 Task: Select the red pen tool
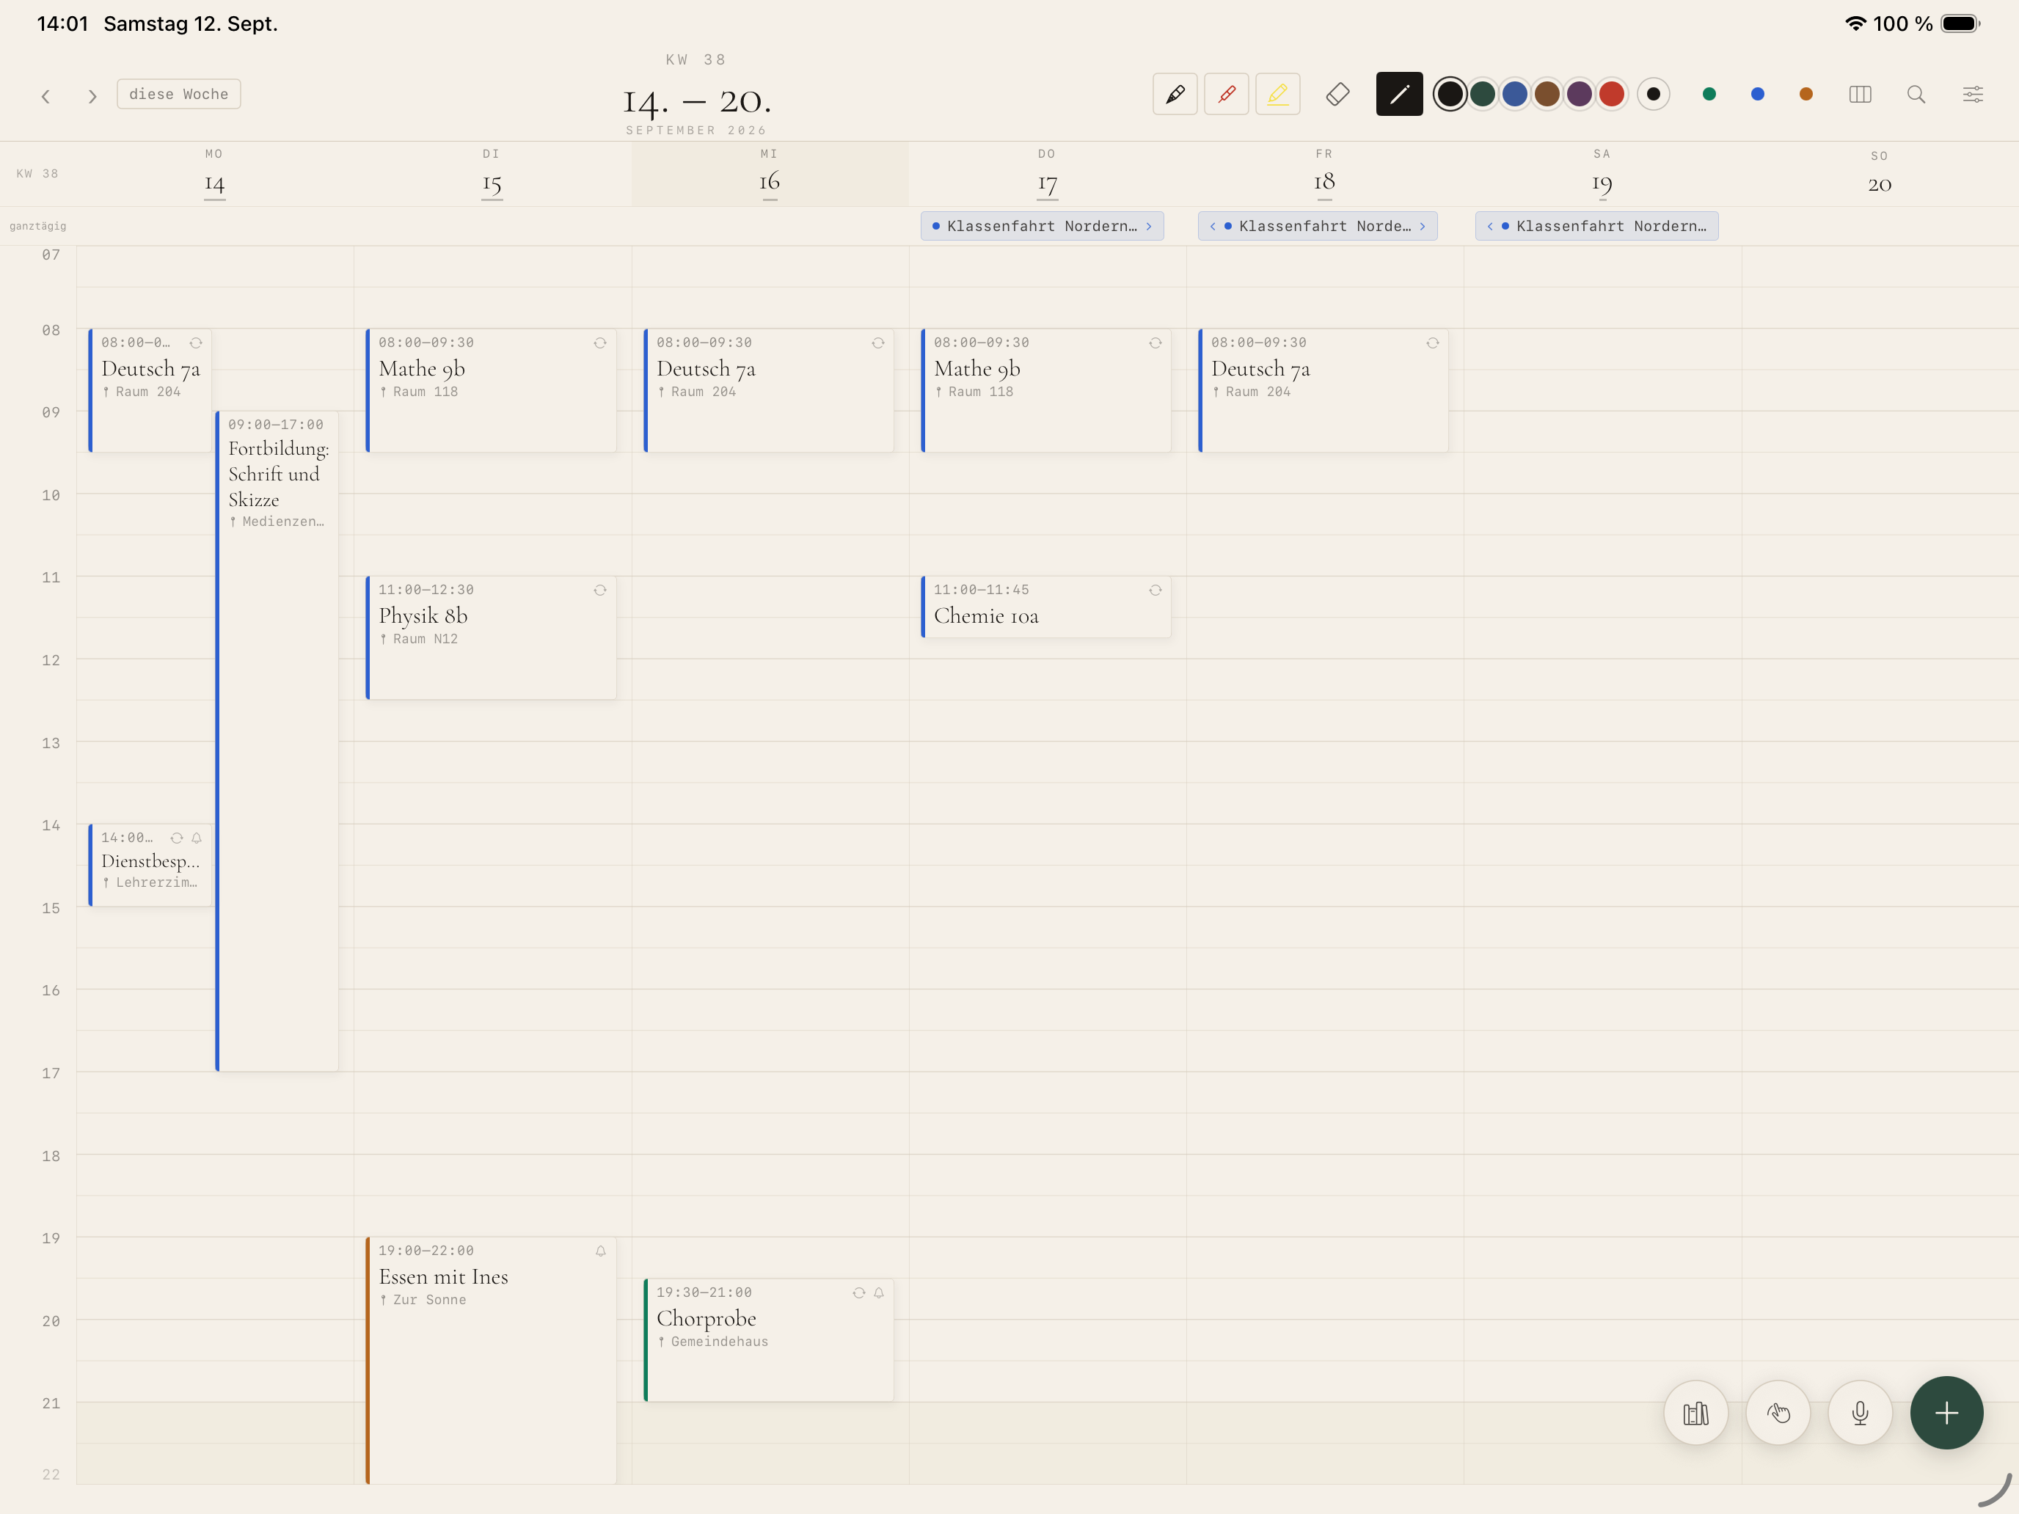point(1226,94)
